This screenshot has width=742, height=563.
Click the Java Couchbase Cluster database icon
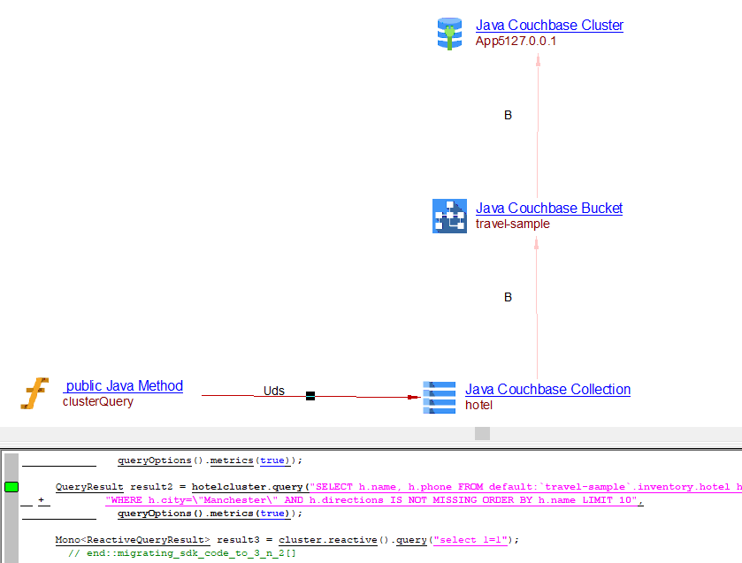click(x=449, y=34)
